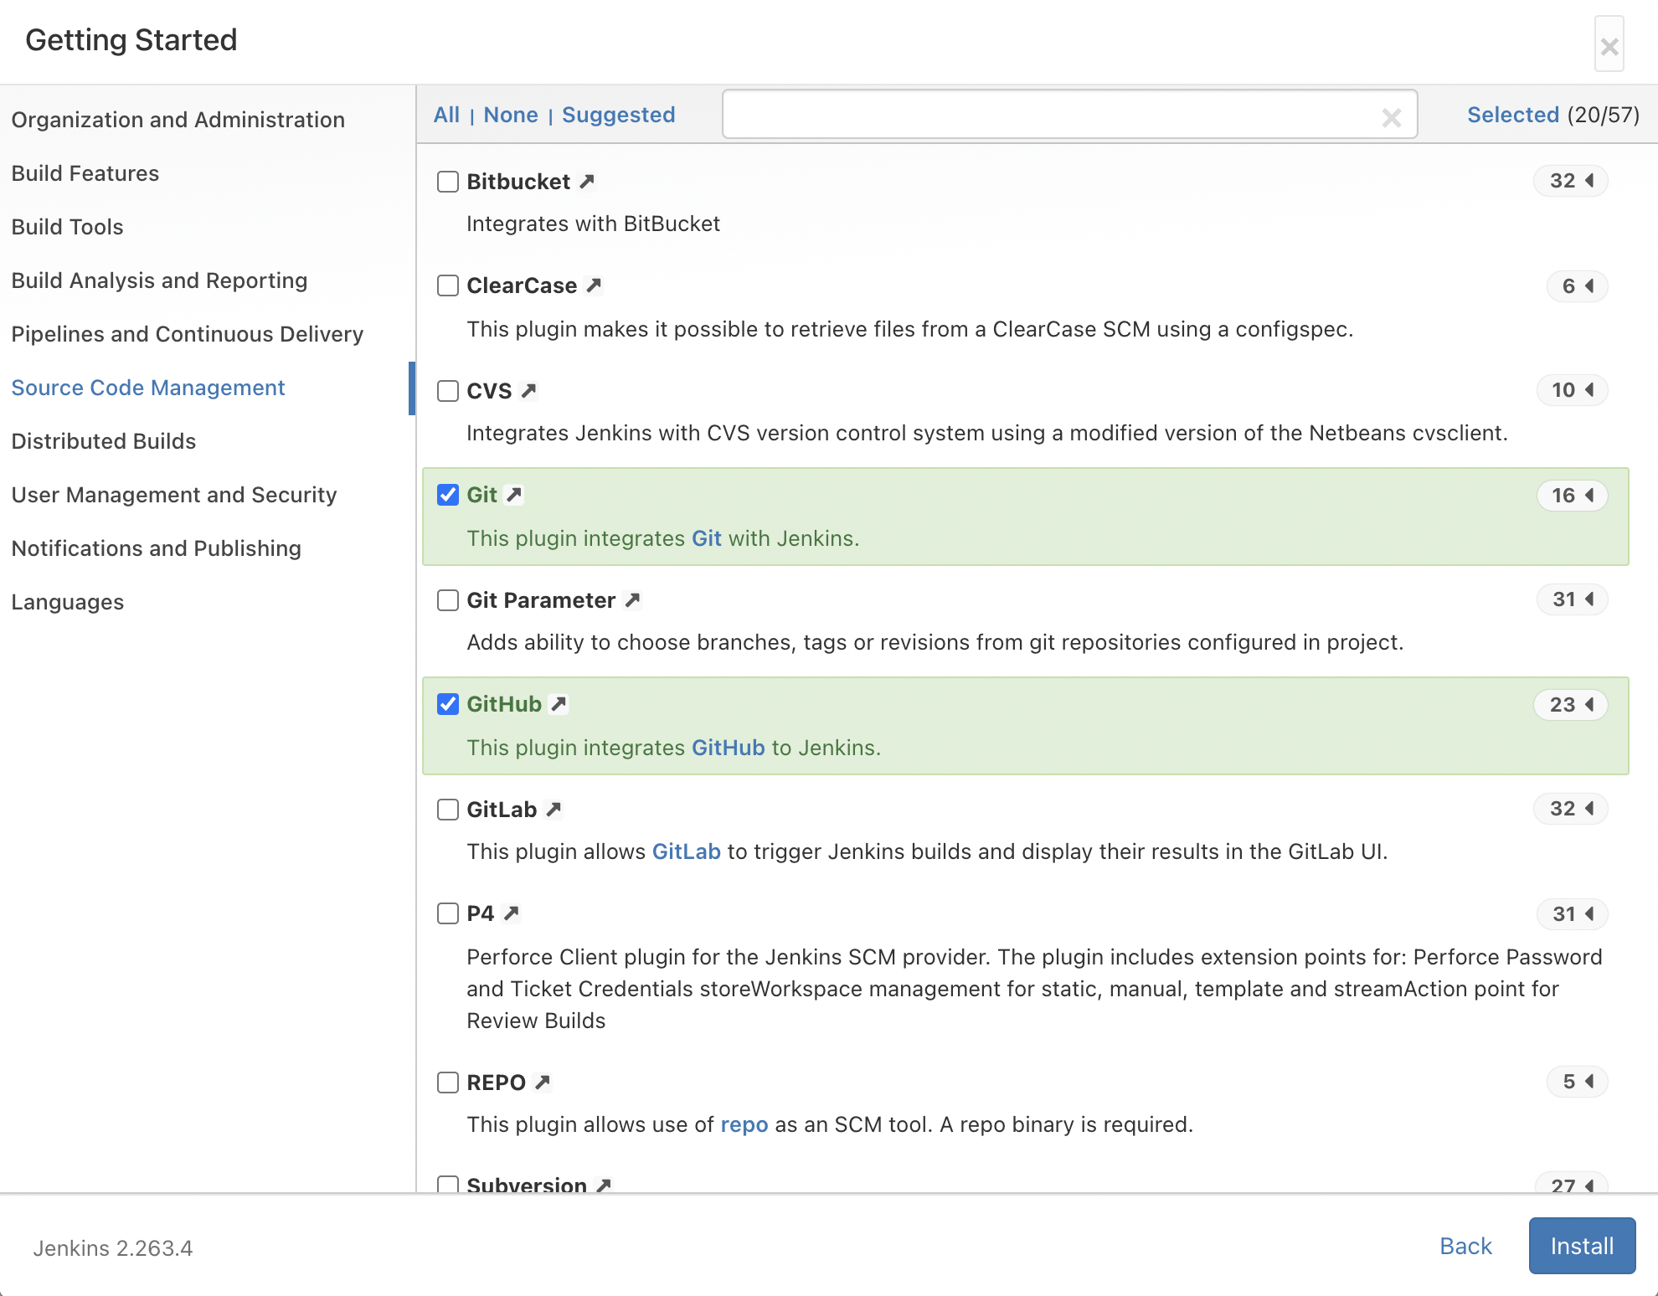The height and width of the screenshot is (1296, 1658).
Task: Follow Git link in Git description
Action: click(707, 538)
